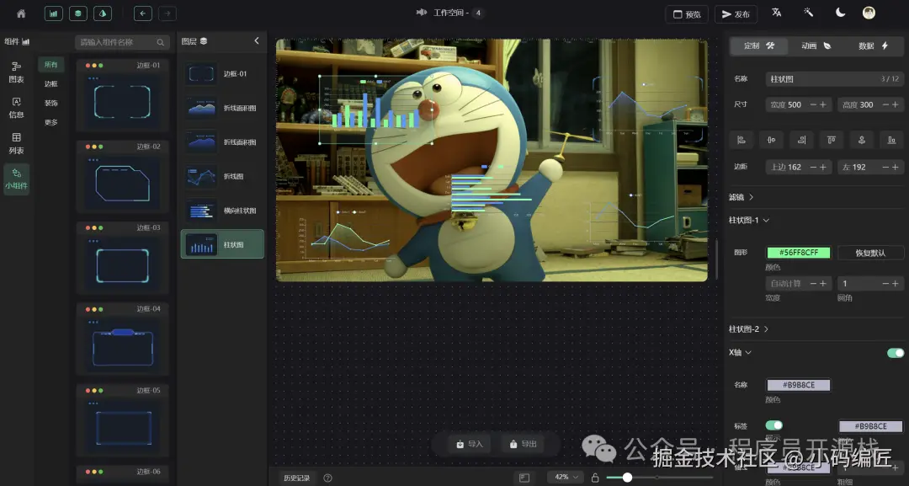Click the 导入 import button
This screenshot has width=909, height=486.
click(x=470, y=444)
